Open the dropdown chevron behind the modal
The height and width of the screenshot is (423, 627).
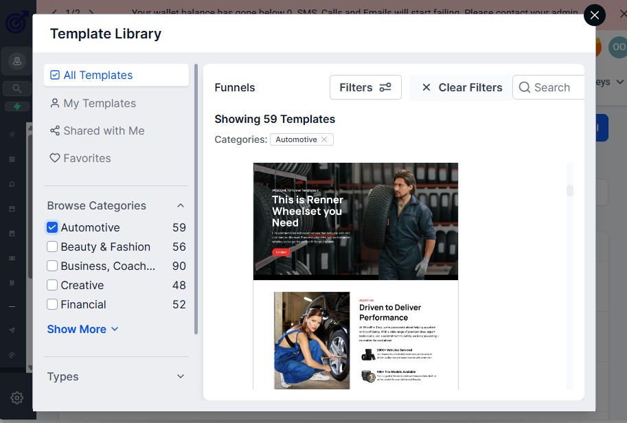(620, 82)
